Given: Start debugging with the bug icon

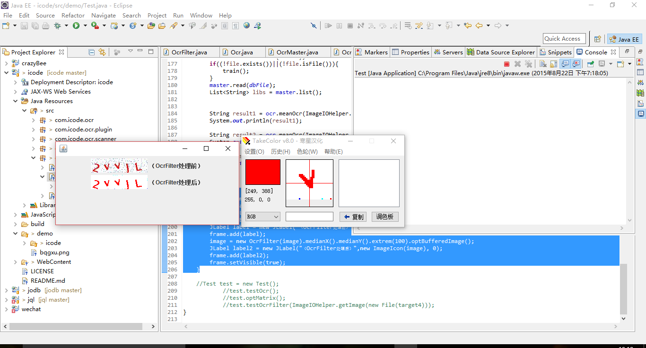Looking at the screenshot, I should [58, 26].
